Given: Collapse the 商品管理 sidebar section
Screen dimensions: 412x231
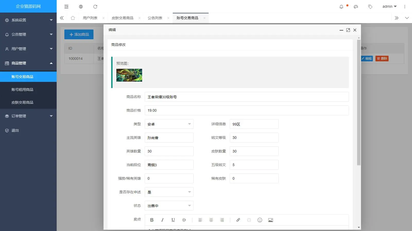Looking at the screenshot, I should 28,63.
